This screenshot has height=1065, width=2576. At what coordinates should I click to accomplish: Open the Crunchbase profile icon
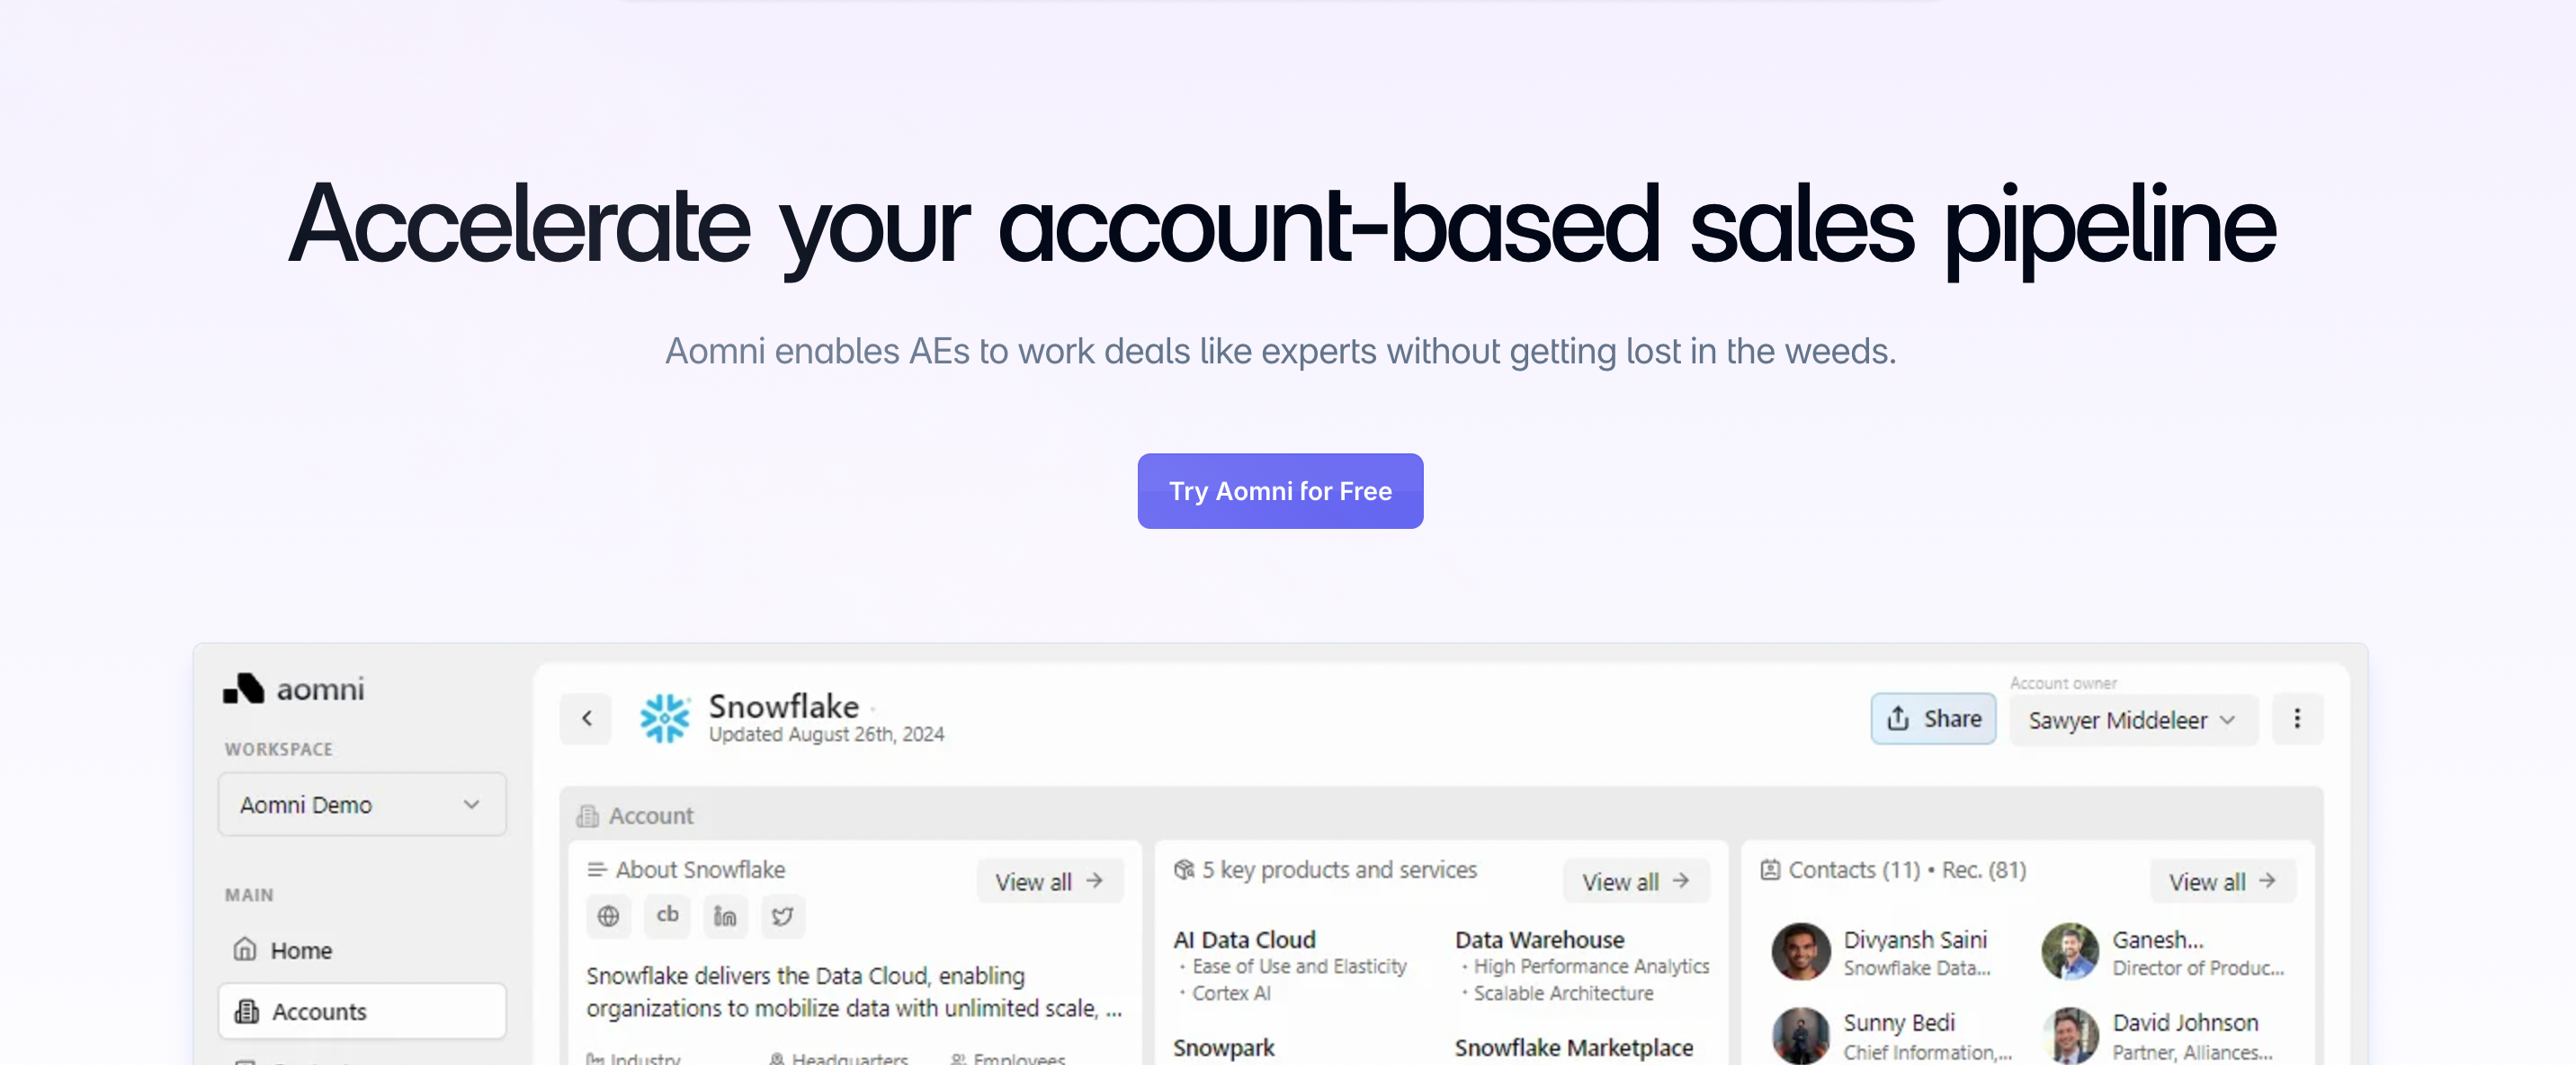pyautogui.click(x=666, y=916)
